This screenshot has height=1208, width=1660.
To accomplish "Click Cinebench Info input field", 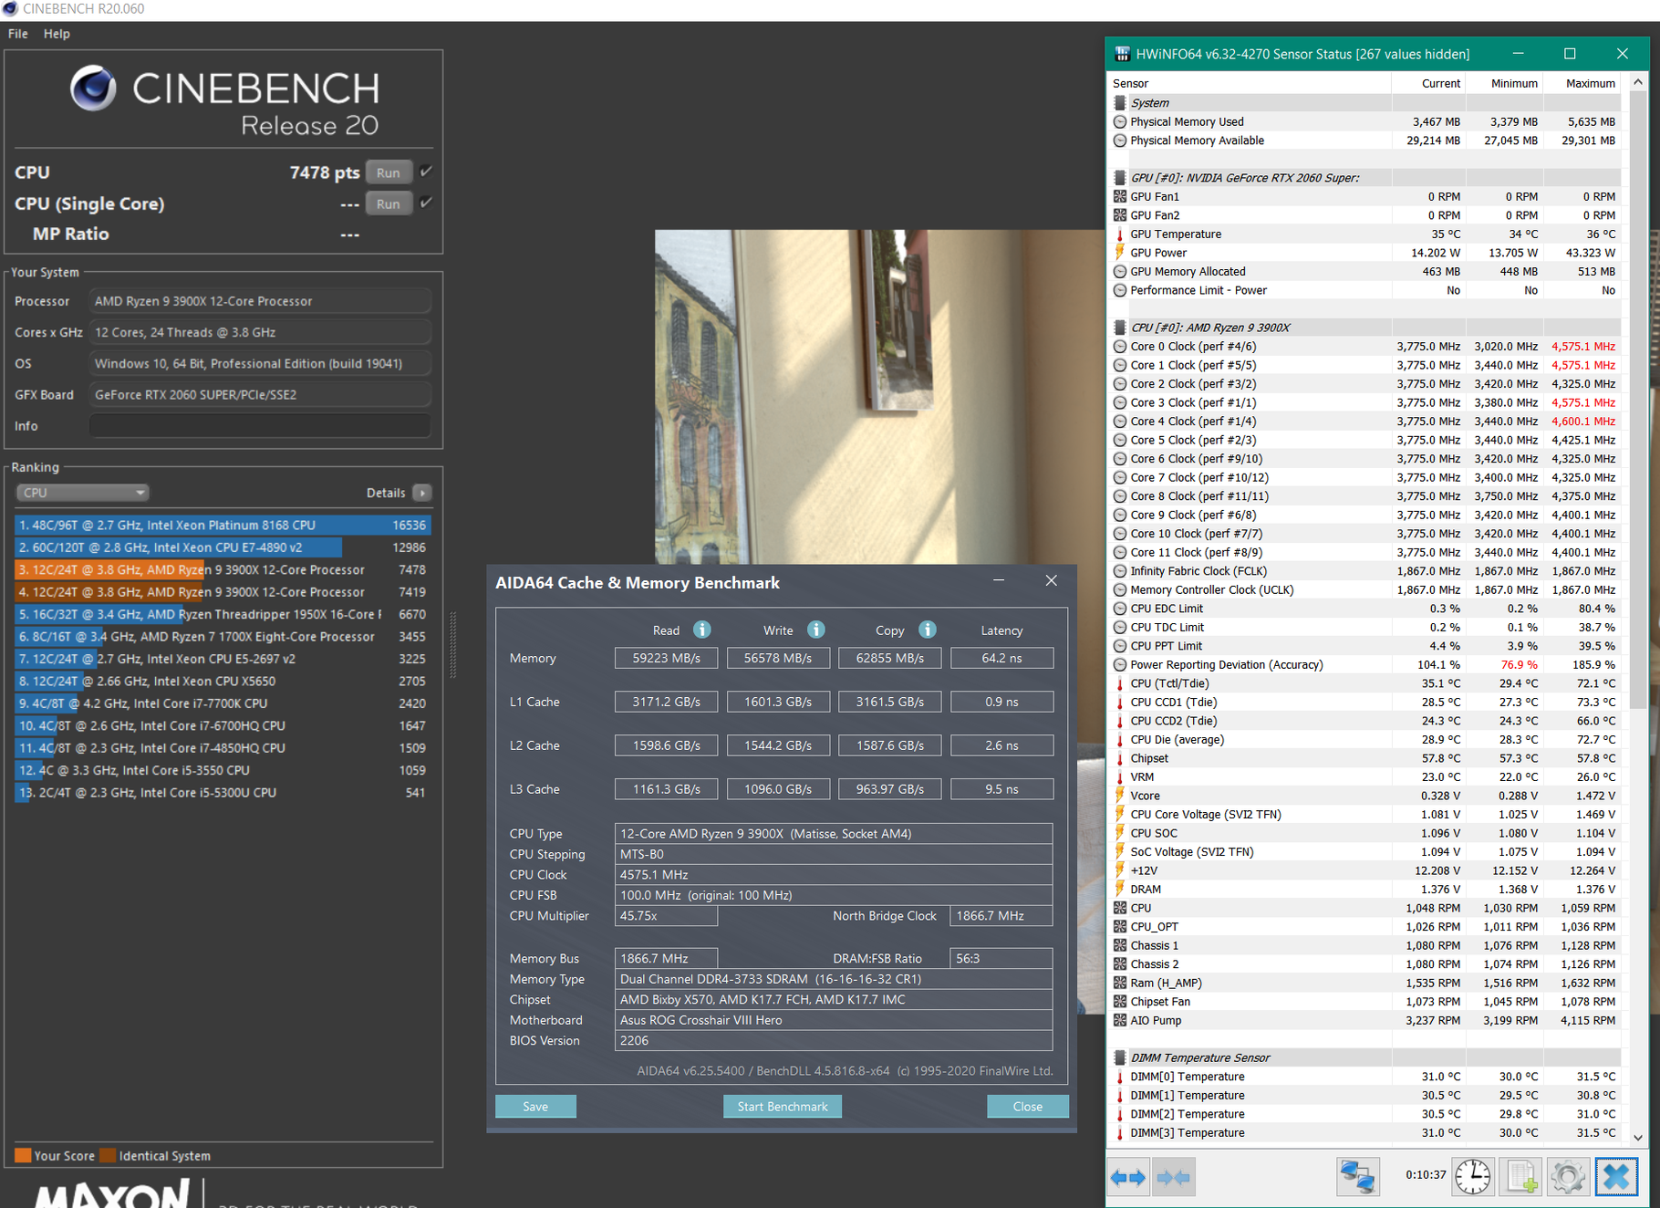I will coord(260,426).
